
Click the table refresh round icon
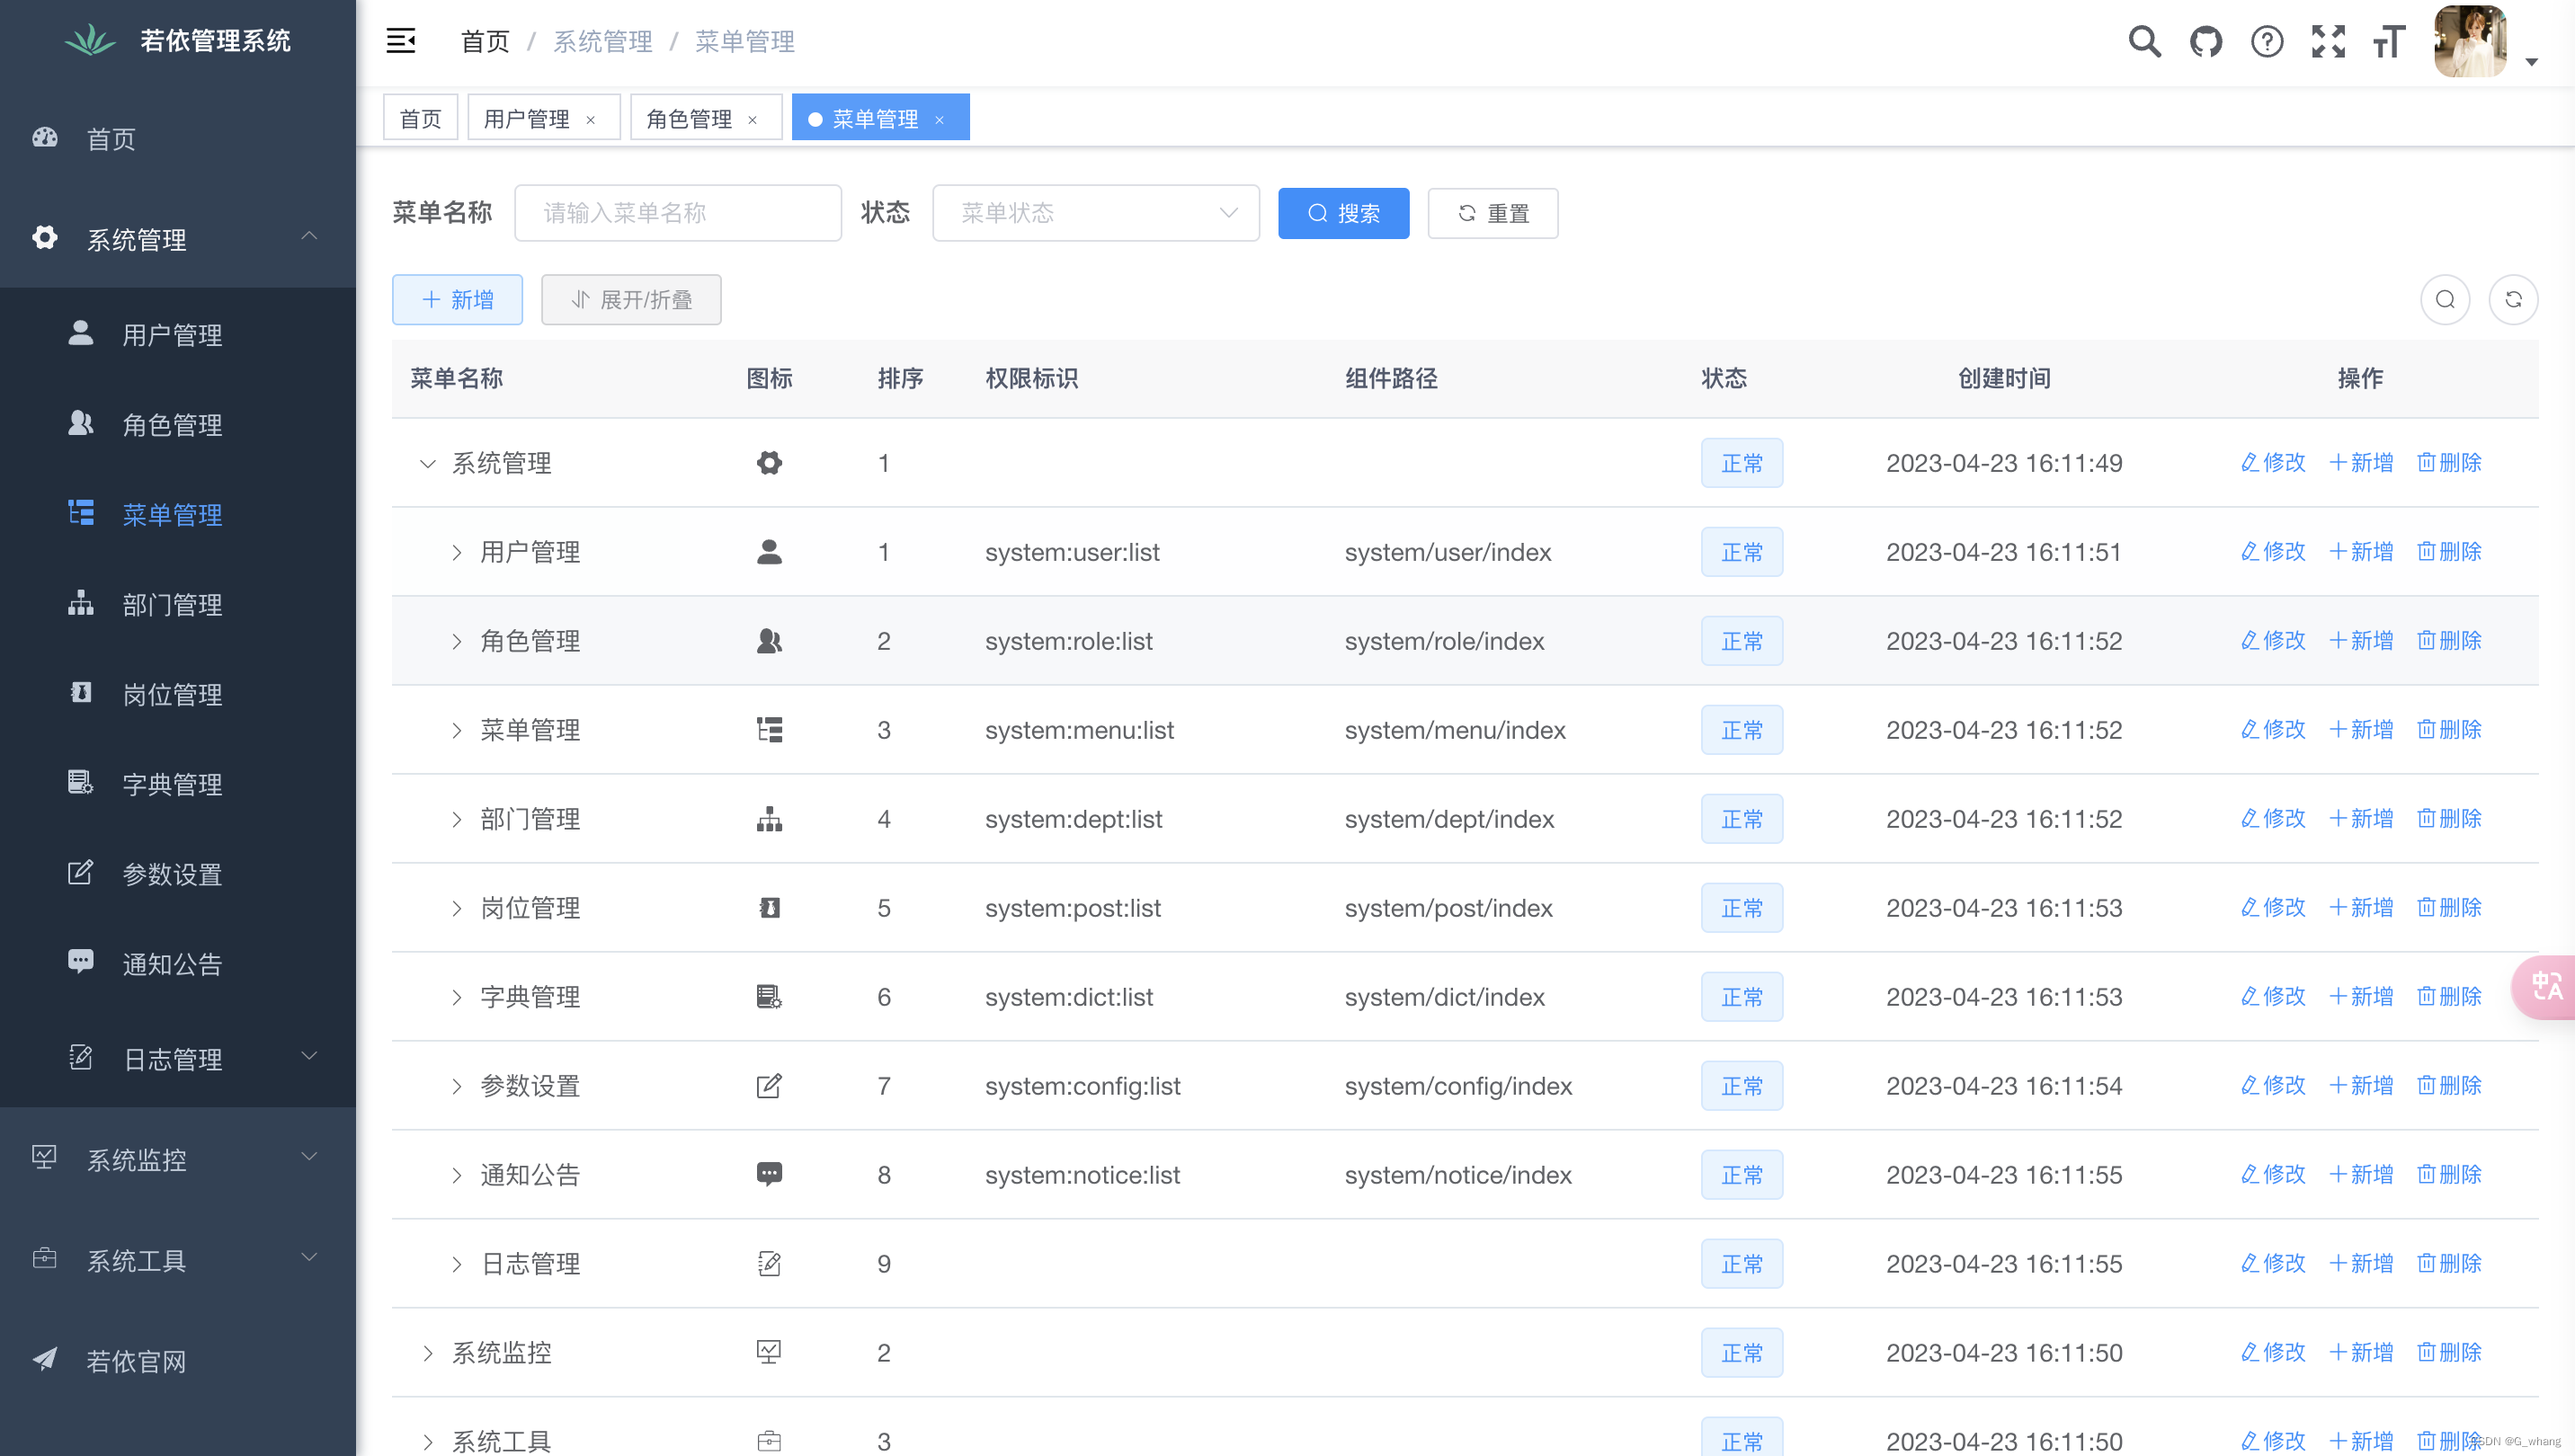tap(2512, 300)
